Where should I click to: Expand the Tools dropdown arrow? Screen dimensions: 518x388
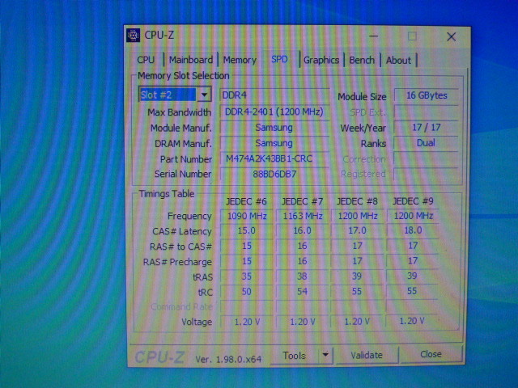pyautogui.click(x=325, y=356)
